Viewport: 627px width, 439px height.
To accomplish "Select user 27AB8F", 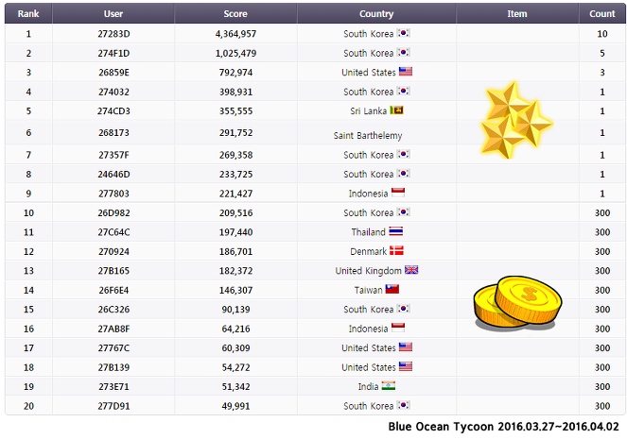I will [114, 329].
